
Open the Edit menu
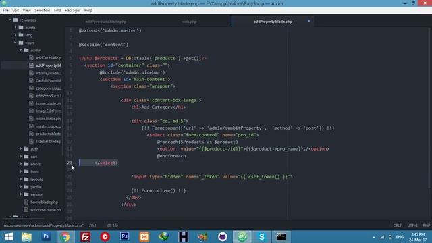click(16, 11)
